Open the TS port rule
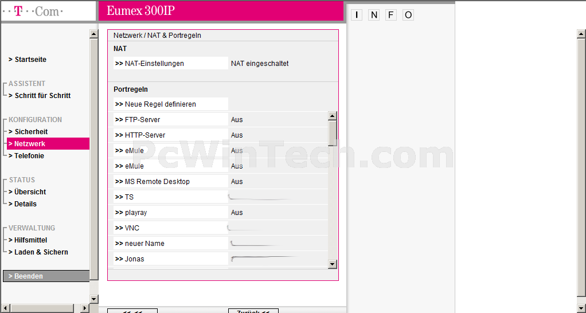 171,197
